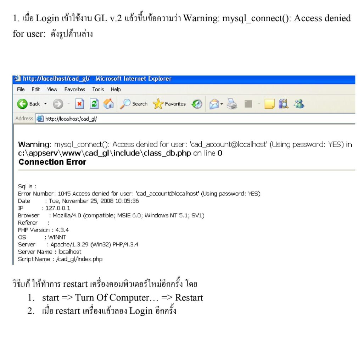
Task: Launch the Messenger people icon
Action: pyautogui.click(x=299, y=104)
